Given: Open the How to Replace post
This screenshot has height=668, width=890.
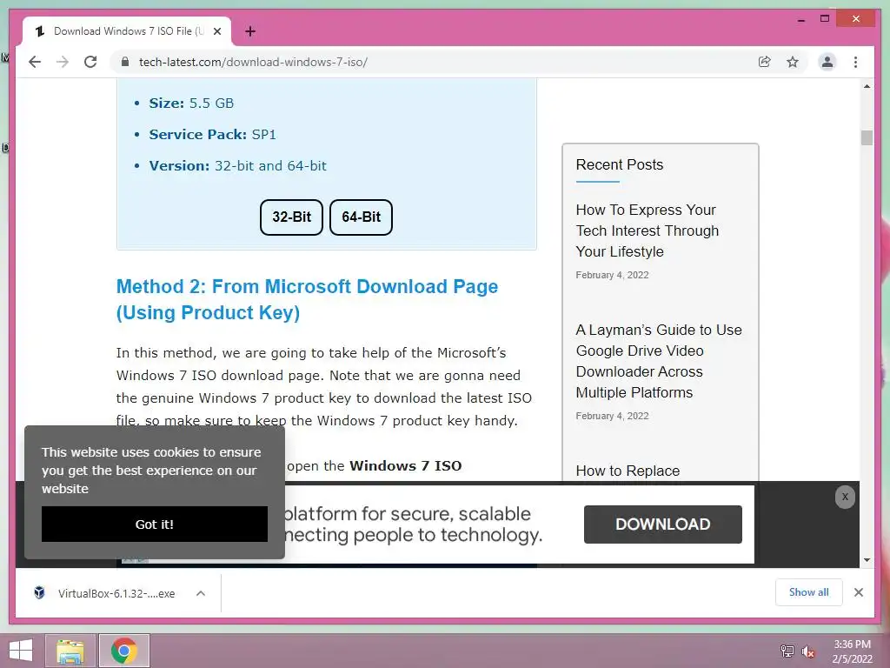Looking at the screenshot, I should coord(628,471).
